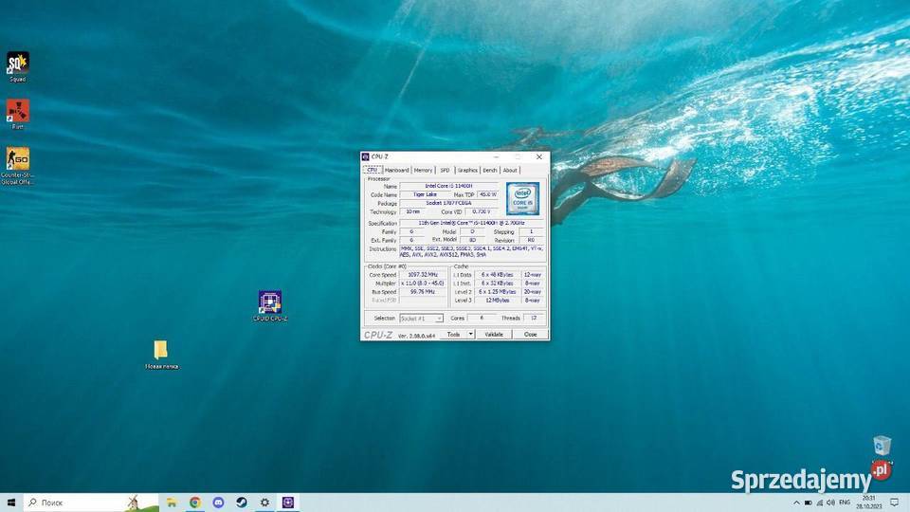Open the Recycle Bin on the desktop

point(882,446)
